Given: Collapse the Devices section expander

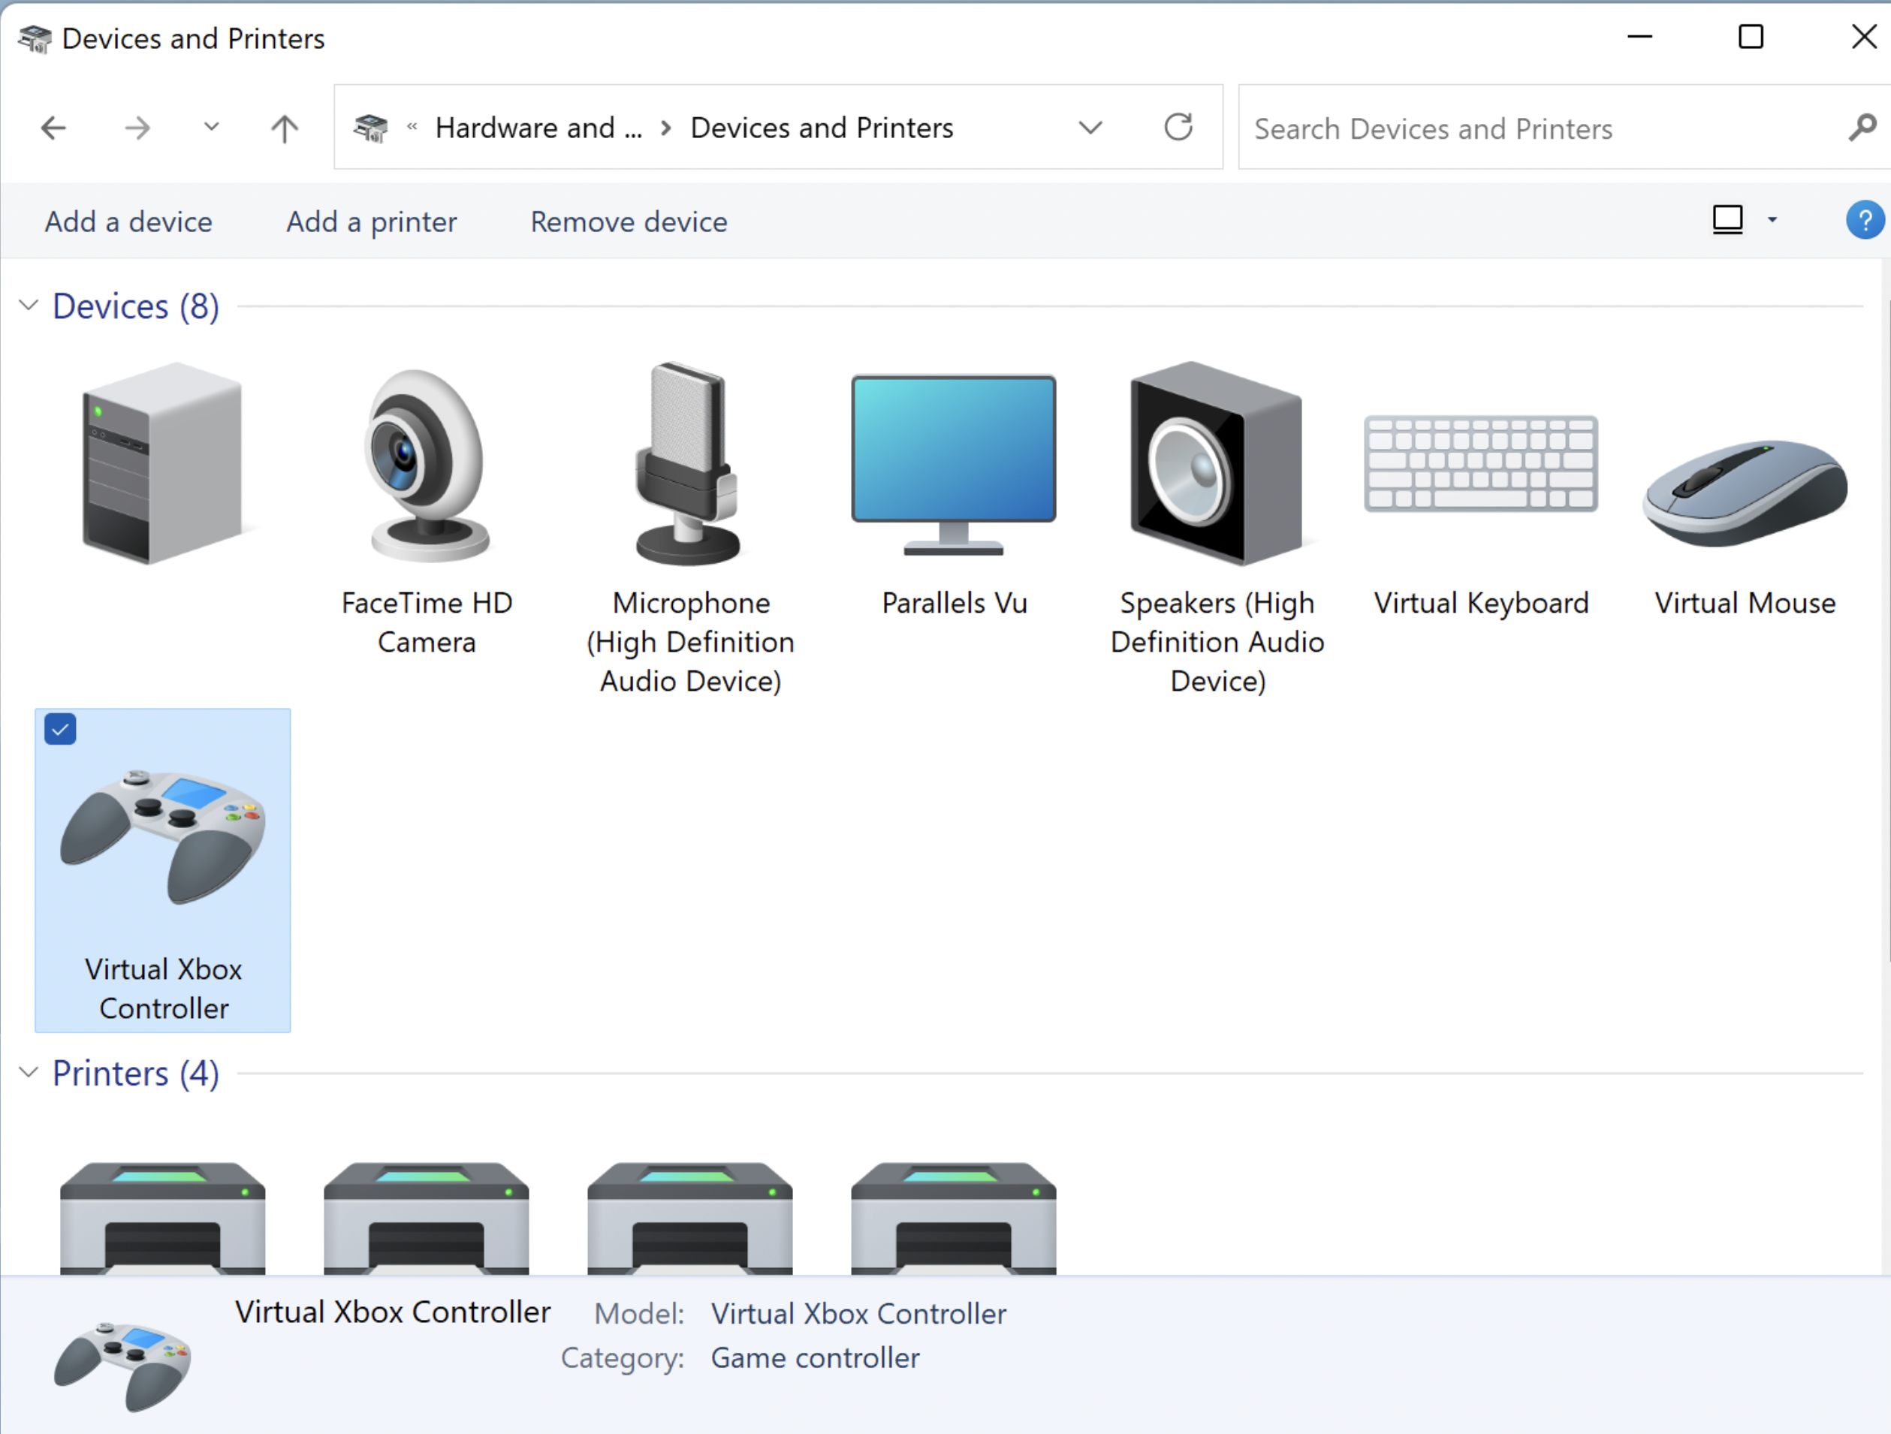Looking at the screenshot, I should (33, 306).
